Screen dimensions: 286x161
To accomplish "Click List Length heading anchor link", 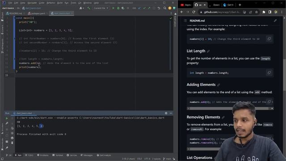I will point(208,51).
